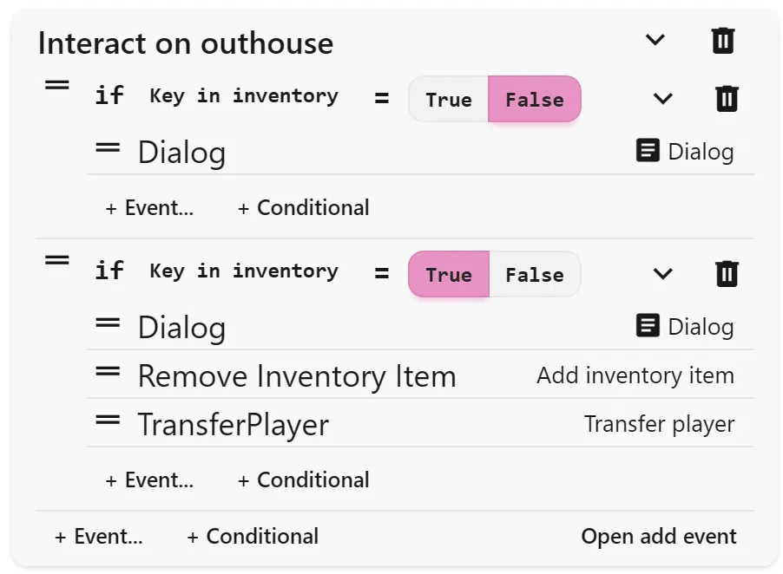The image size is (783, 574).
Task: Click drag handle of first if conditional
Action: (57, 85)
